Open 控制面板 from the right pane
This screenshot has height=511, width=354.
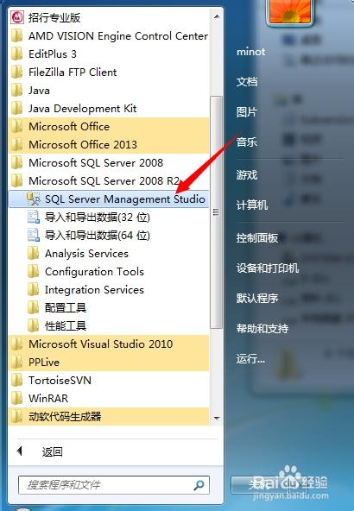(x=256, y=238)
